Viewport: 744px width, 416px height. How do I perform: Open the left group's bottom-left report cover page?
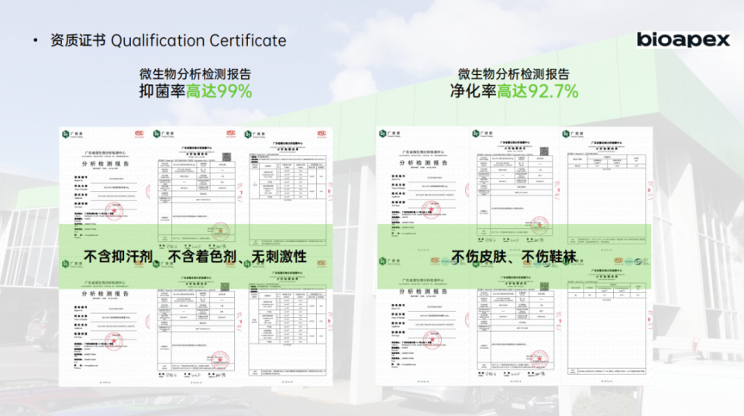105,322
